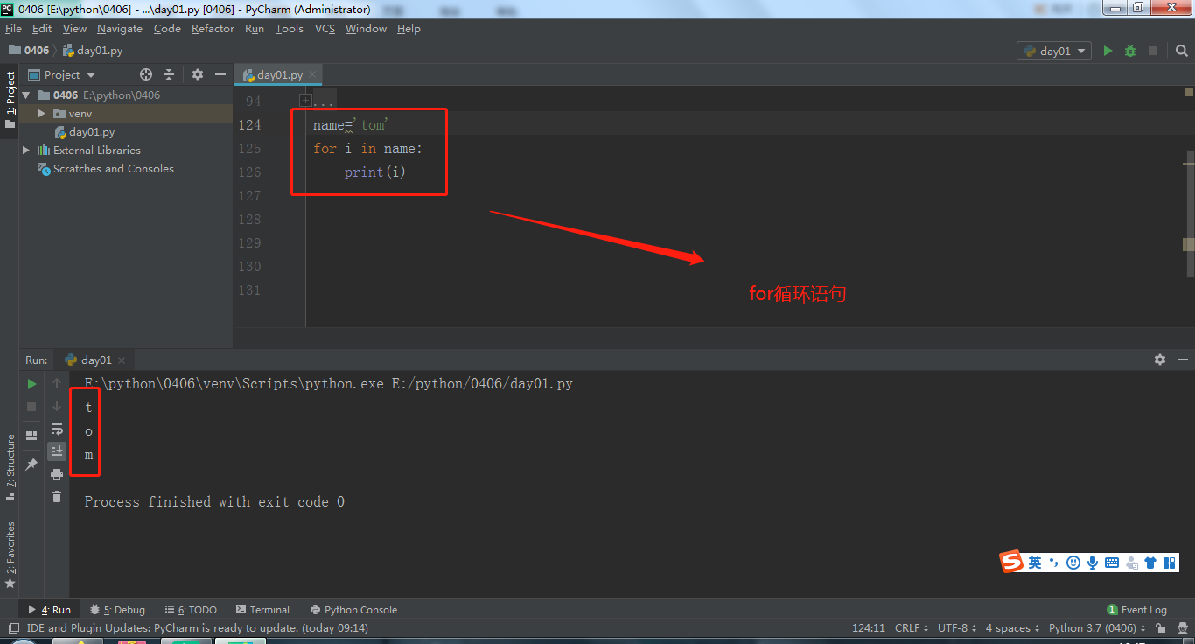Clear all Run console output
This screenshot has height=644, width=1195.
pos(57,496)
